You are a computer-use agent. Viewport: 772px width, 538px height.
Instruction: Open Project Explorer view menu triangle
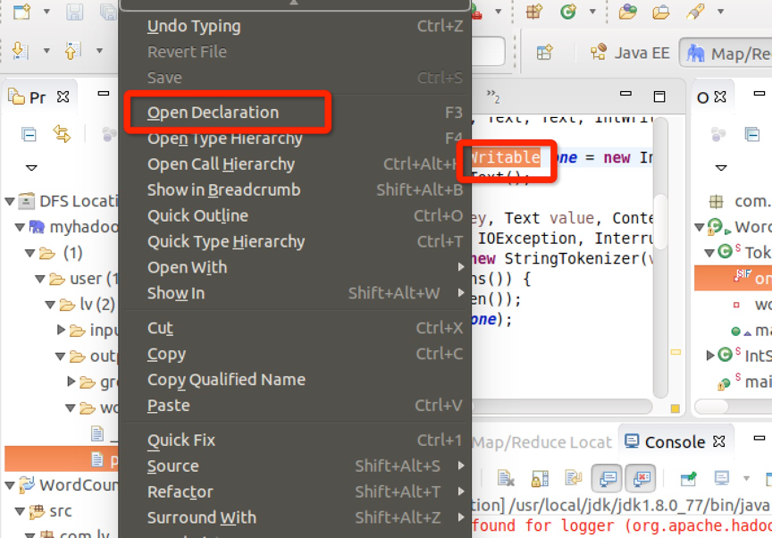(x=31, y=168)
